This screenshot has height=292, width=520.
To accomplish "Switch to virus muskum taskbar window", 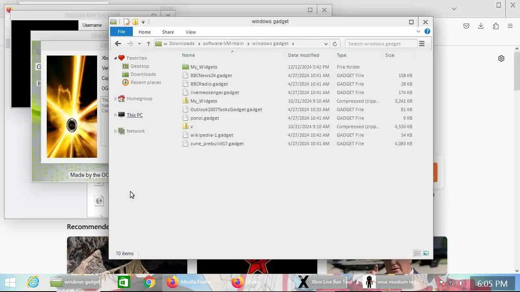I will 390,282.
